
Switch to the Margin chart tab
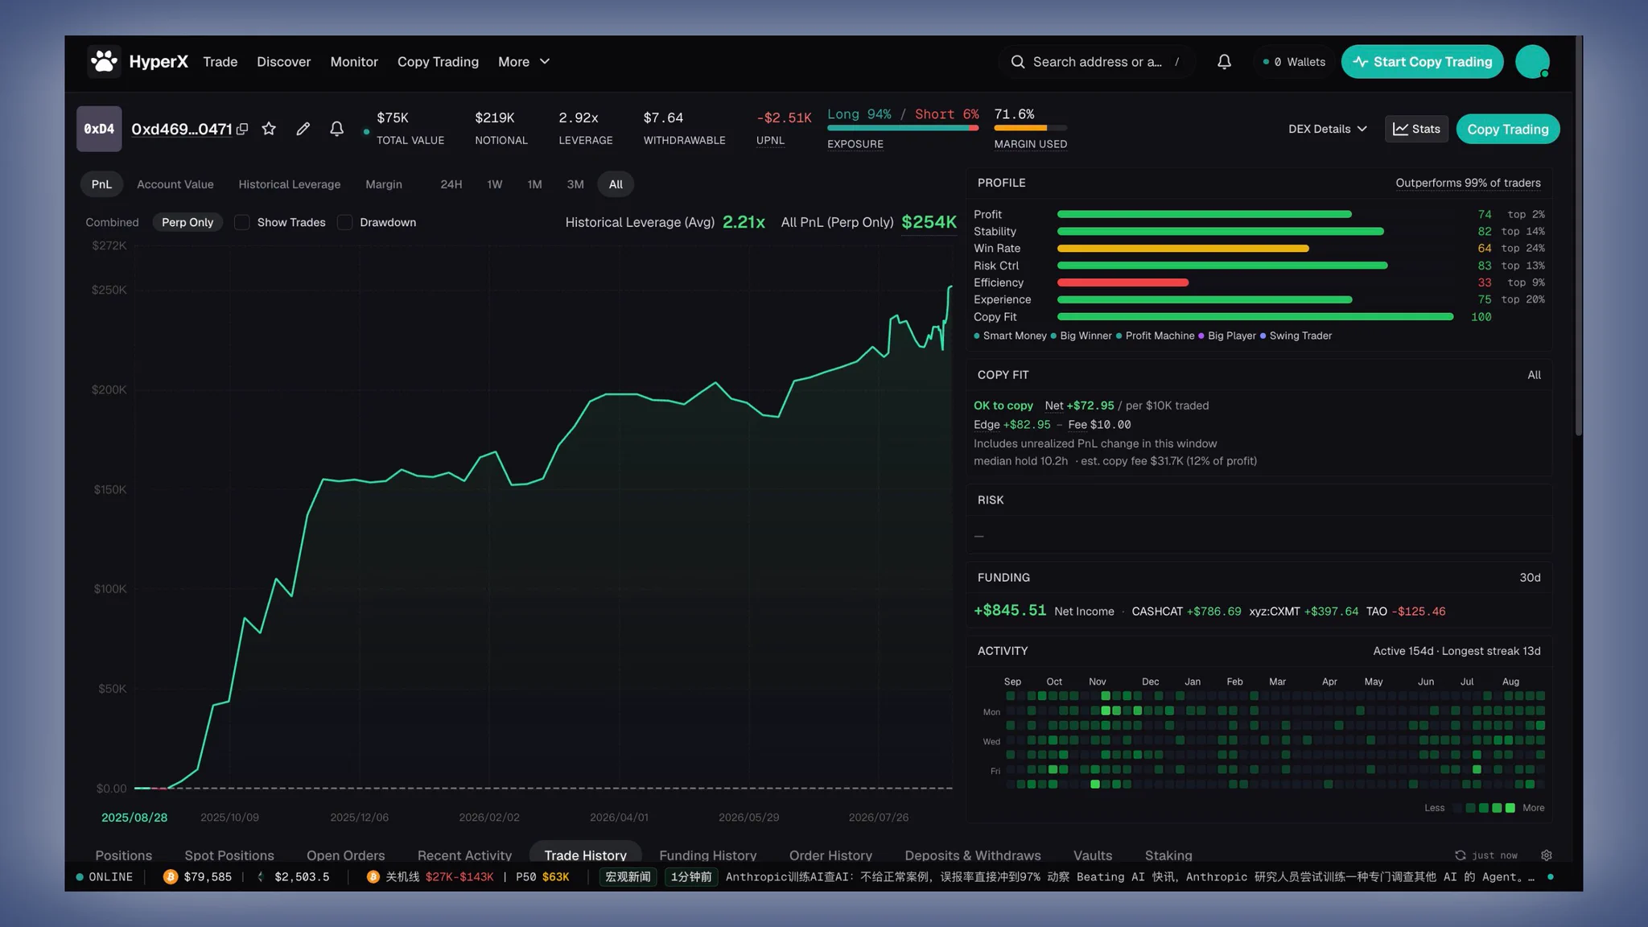point(383,184)
